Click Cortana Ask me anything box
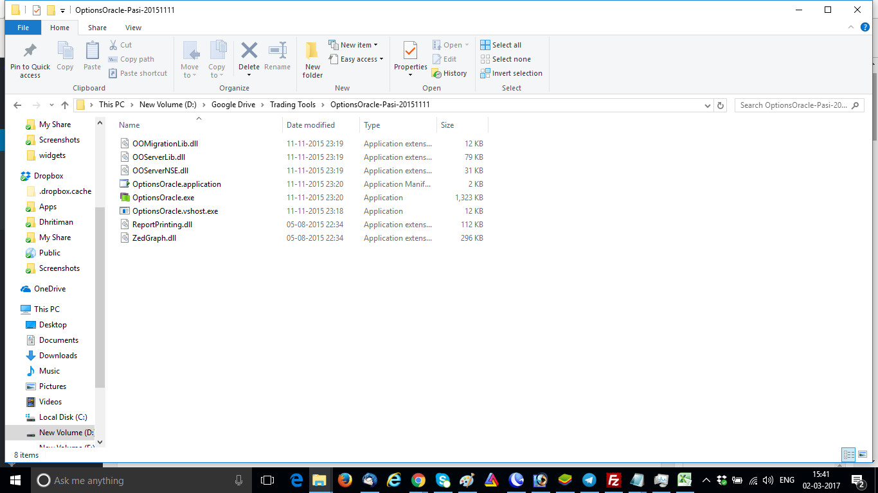 coord(141,480)
